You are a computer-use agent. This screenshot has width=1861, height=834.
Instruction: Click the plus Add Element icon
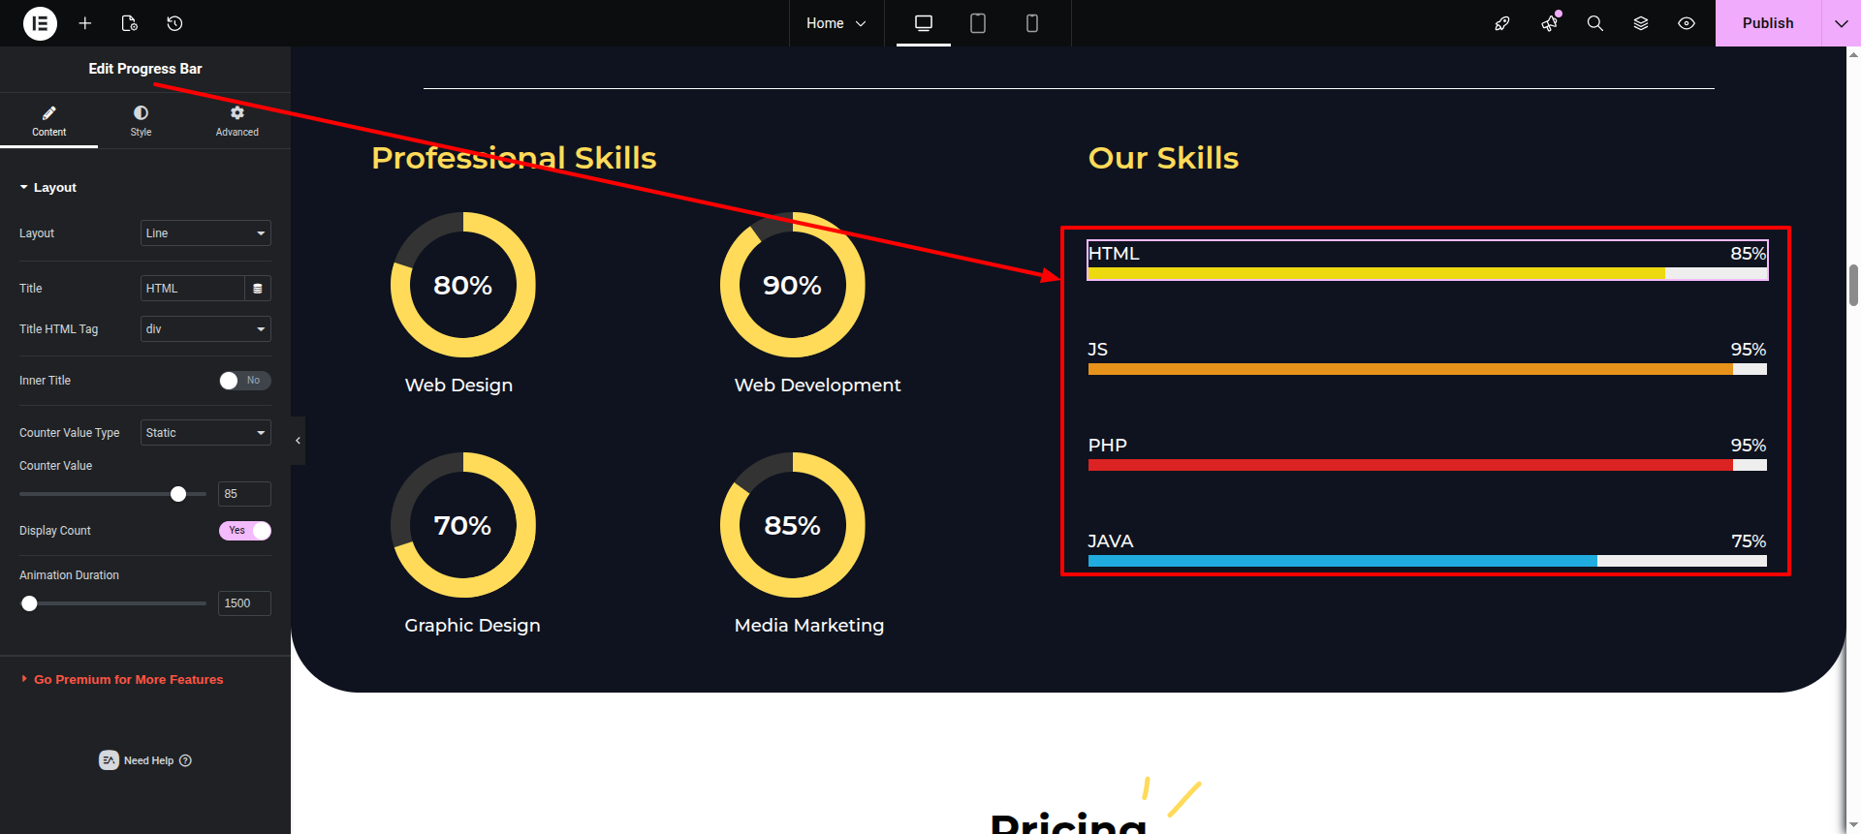[85, 23]
